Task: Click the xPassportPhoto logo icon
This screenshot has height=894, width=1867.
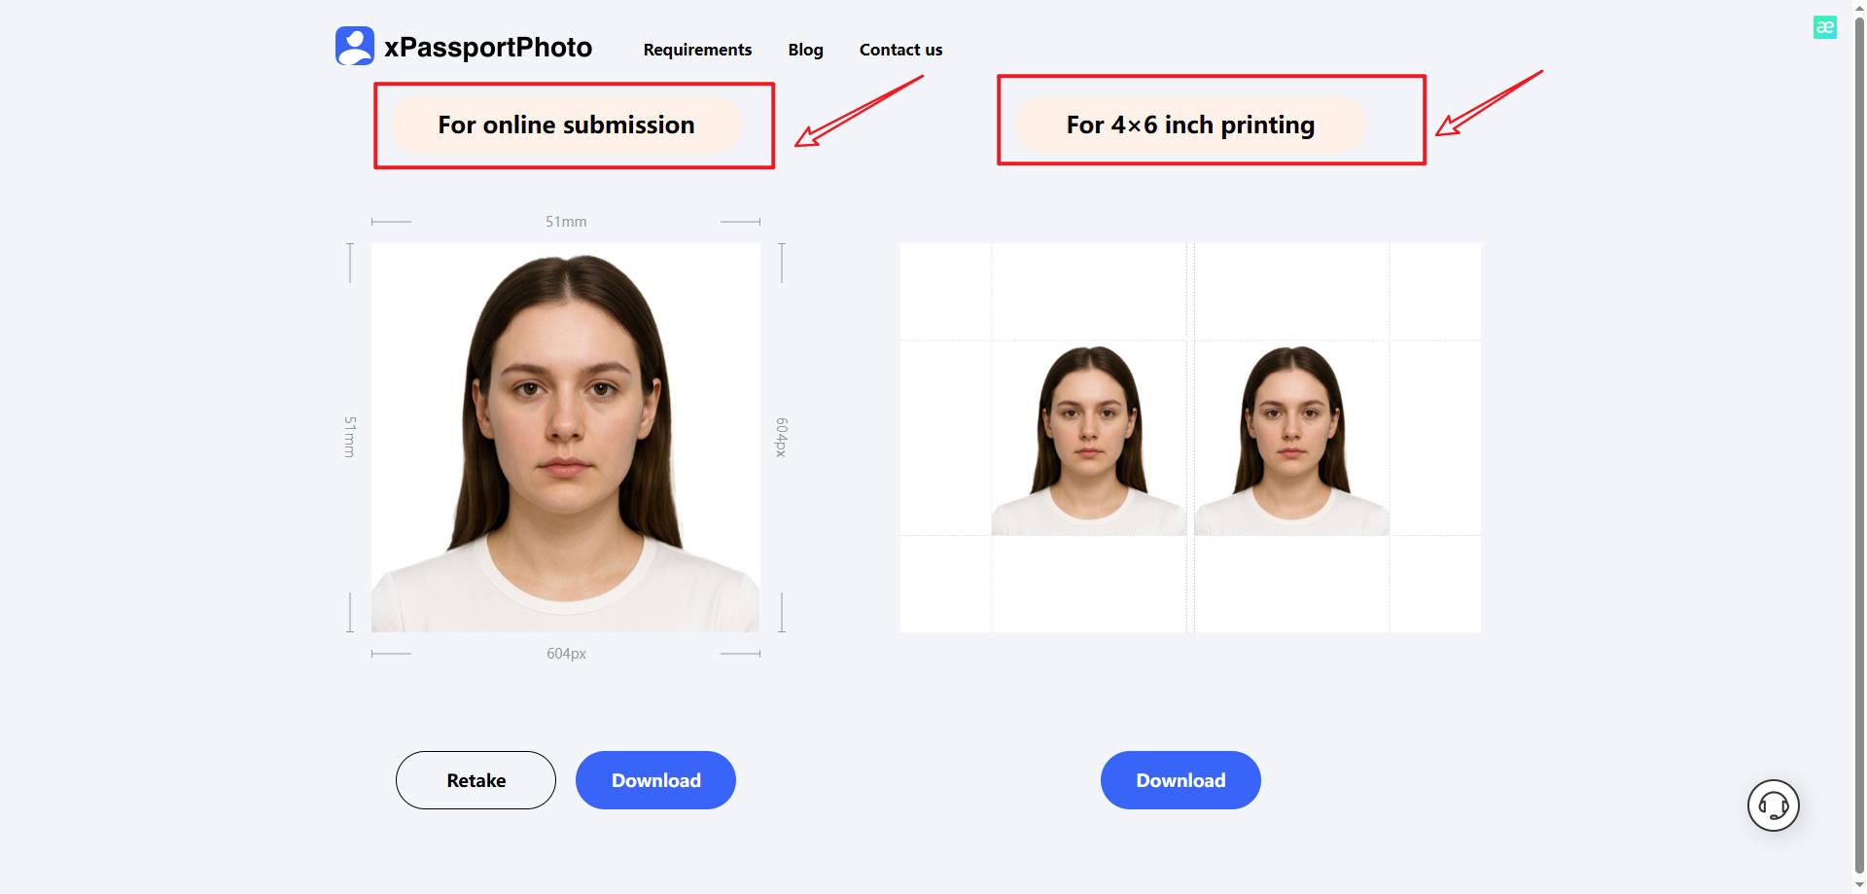Action: pos(354,46)
